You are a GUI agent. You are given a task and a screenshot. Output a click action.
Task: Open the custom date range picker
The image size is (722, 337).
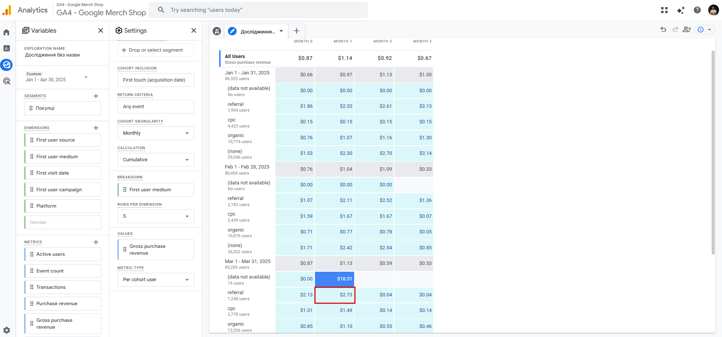(x=57, y=77)
